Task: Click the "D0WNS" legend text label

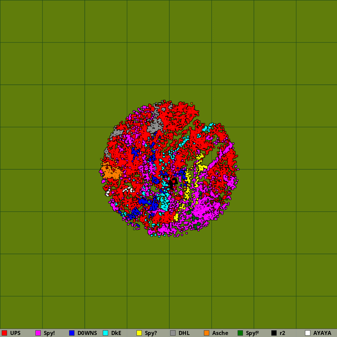Action: (x=87, y=333)
